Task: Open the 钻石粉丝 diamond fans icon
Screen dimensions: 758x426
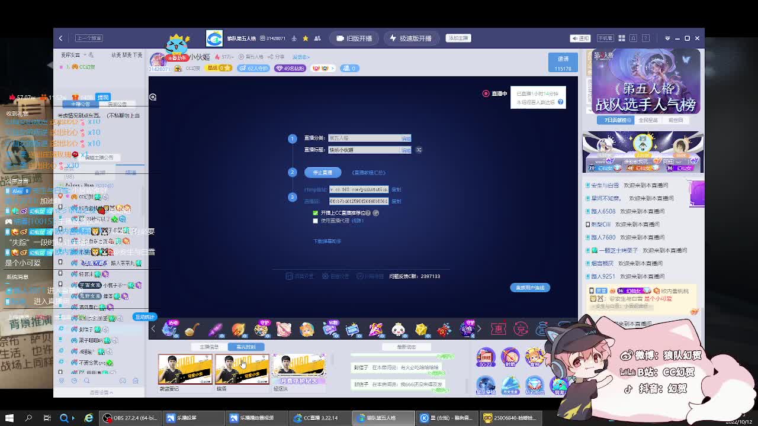Action: click(534, 385)
